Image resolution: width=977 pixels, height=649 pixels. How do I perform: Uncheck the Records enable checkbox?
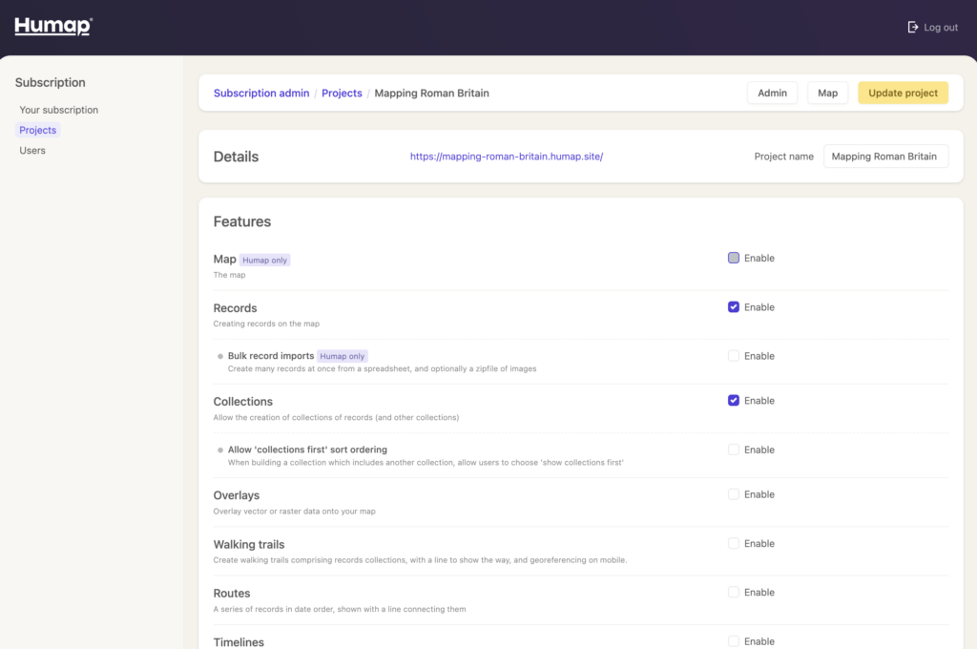click(x=734, y=307)
